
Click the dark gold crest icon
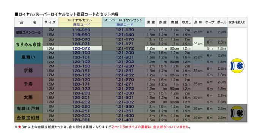(x=237, y=113)
